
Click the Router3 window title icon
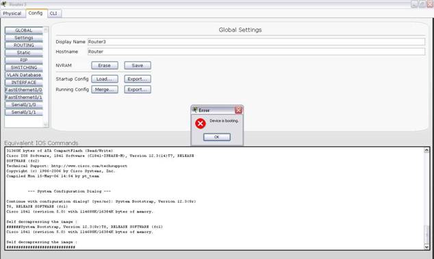tap(4, 4)
